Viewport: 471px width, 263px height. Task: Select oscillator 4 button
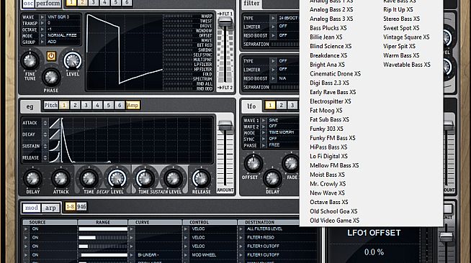pos(104,2)
